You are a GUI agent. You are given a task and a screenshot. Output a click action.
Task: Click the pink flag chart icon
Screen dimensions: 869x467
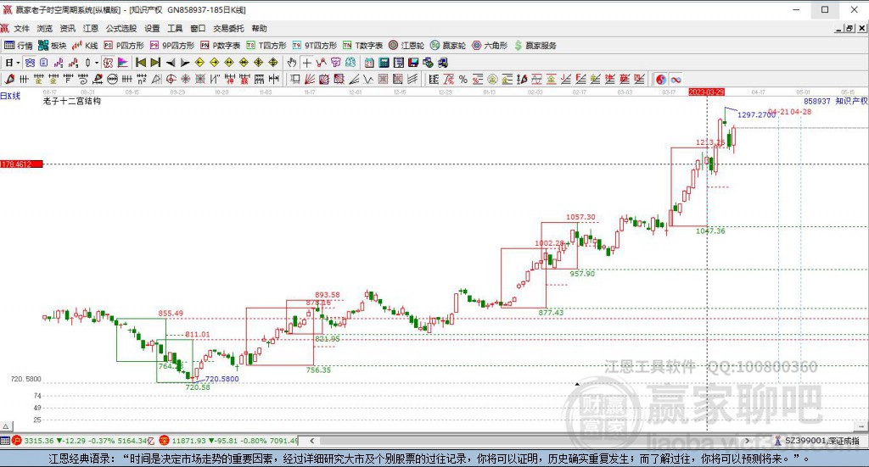123,63
